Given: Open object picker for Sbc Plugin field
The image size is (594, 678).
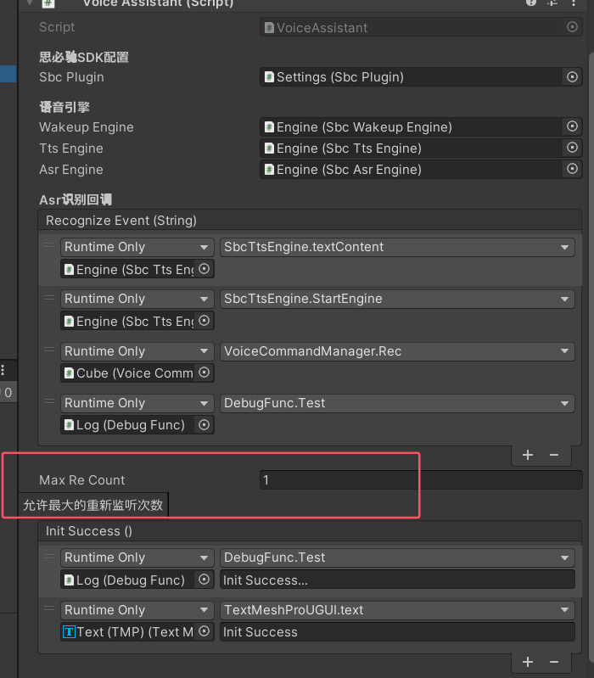Looking at the screenshot, I should pyautogui.click(x=572, y=77).
